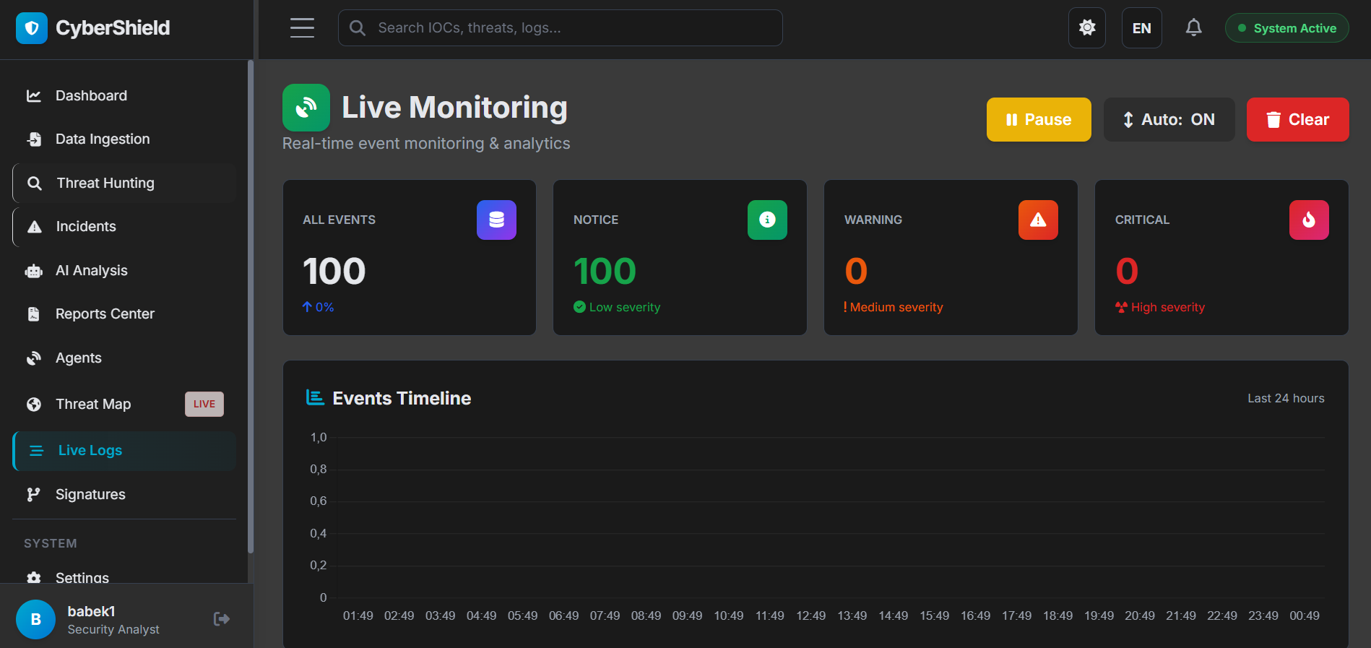Click the babek1 user avatar
This screenshot has width=1371, height=648.
click(x=35, y=619)
